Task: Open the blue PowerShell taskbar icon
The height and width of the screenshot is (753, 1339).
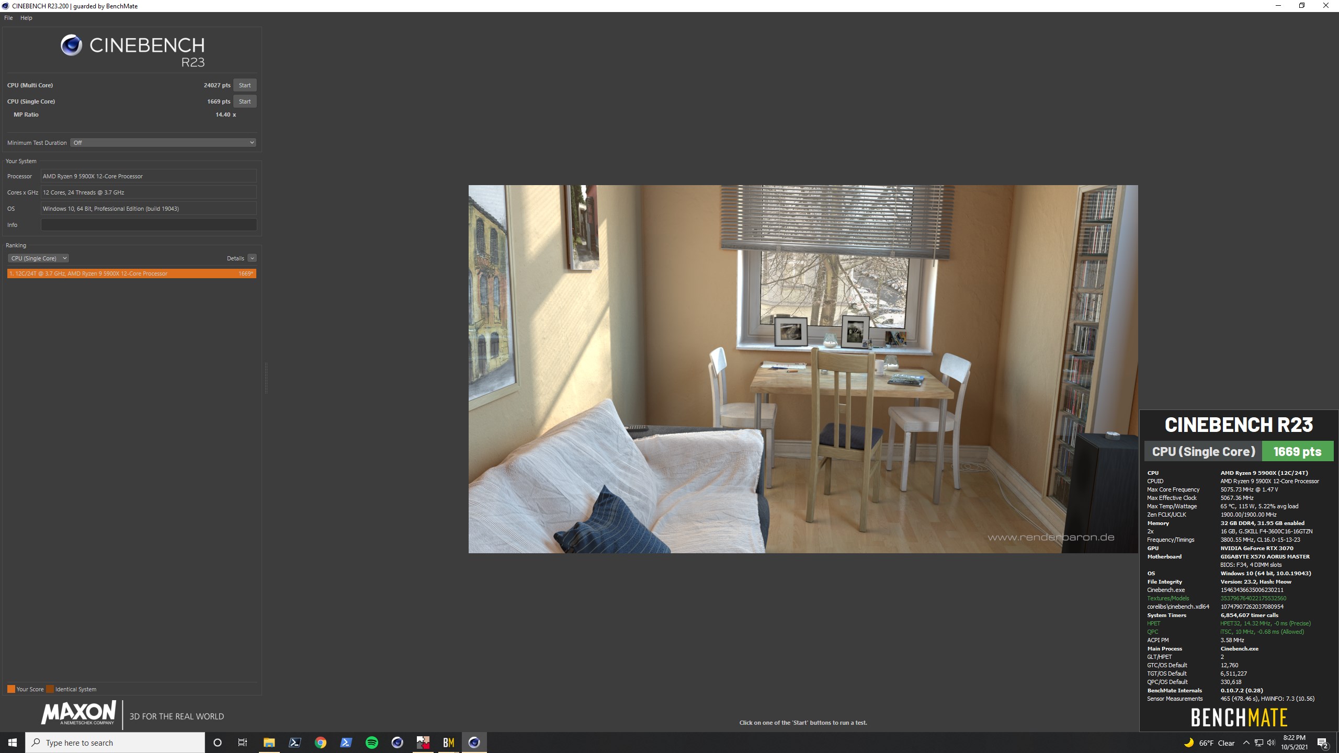Action: tap(346, 743)
